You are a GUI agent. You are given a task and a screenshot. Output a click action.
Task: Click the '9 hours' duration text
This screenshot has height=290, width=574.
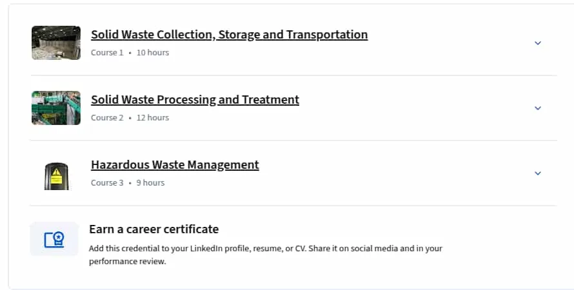pyautogui.click(x=150, y=183)
